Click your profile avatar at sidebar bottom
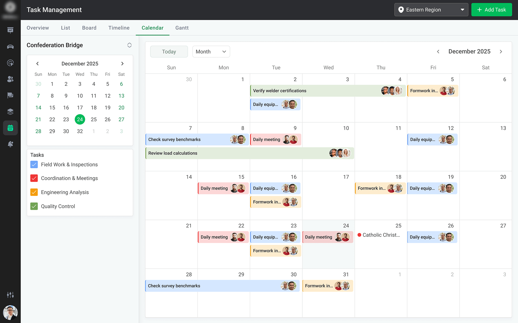Screen dimensions: 518x323 [10, 313]
